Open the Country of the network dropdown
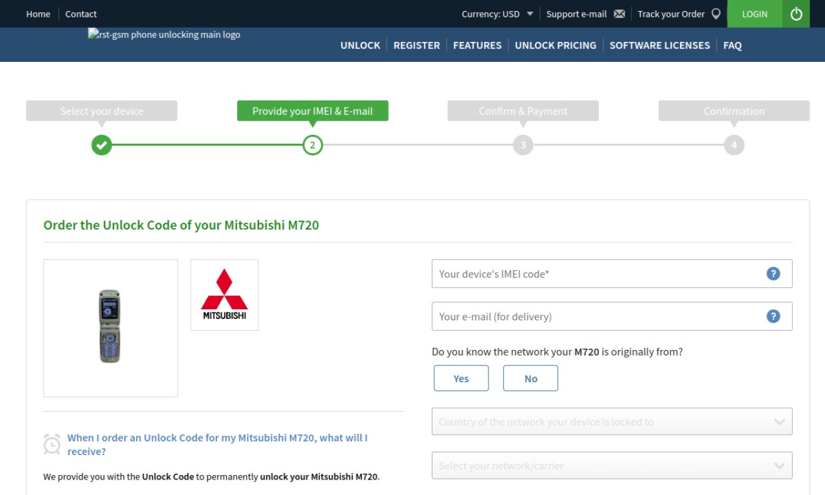Image resolution: width=825 pixels, height=495 pixels. (x=612, y=422)
